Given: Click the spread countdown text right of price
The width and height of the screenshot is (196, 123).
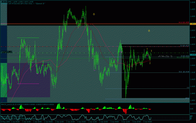Looking at the screenshot, I should coord(165,56).
